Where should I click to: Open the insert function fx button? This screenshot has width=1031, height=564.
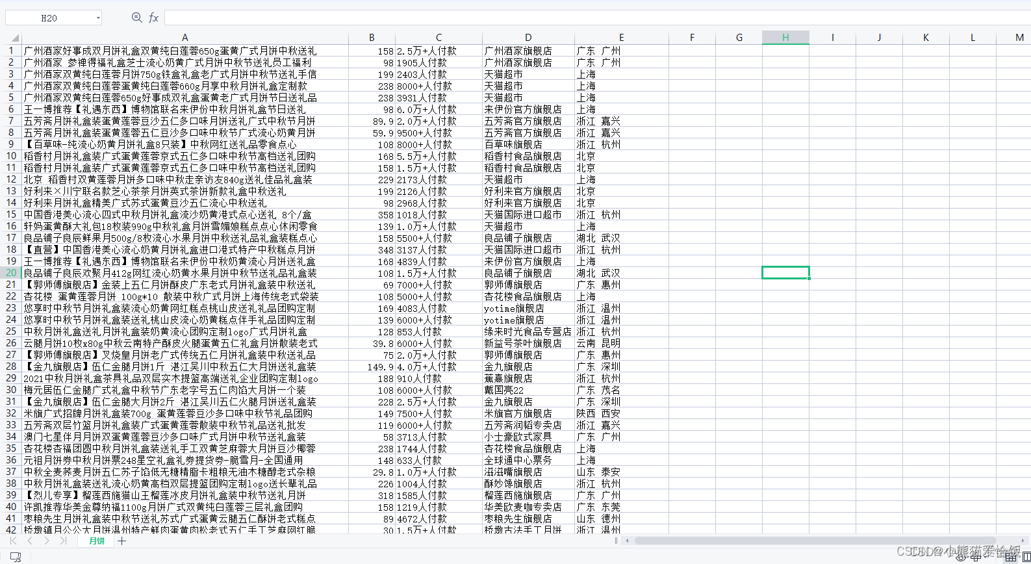(154, 18)
